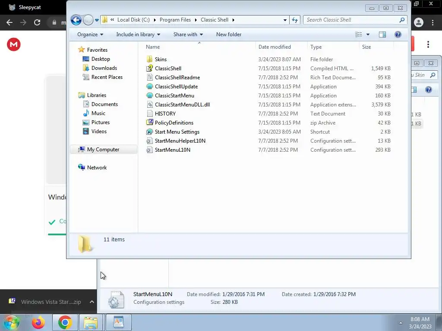Select the Skins folder icon
This screenshot has height=331, width=442.
coord(149,59)
